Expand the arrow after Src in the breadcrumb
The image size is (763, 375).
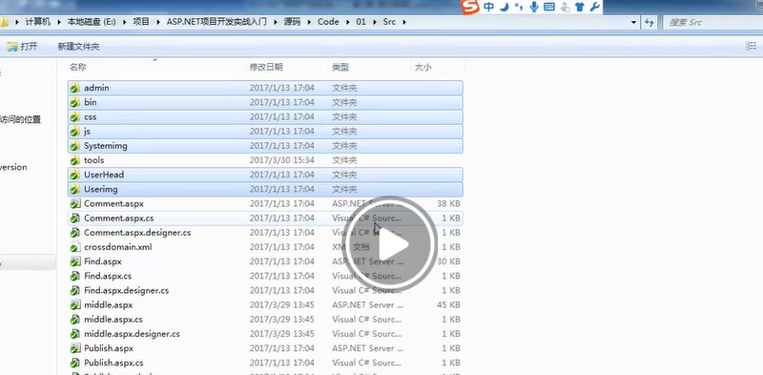click(x=403, y=22)
